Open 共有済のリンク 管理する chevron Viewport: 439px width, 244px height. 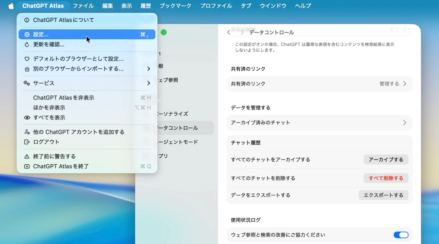click(405, 84)
